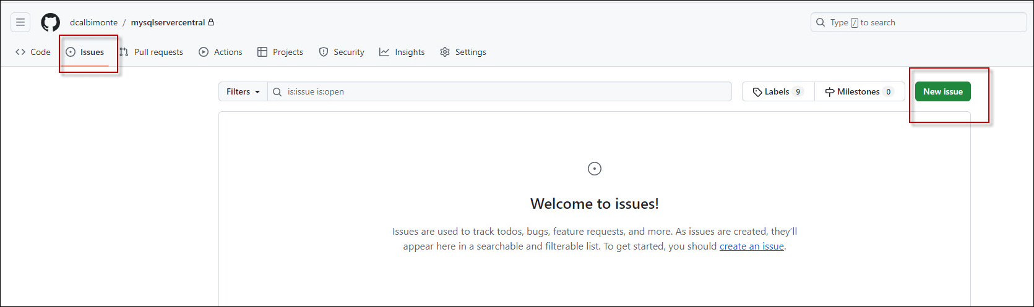The image size is (1034, 307).
Task: Click the settings gear icon
Action: point(445,53)
